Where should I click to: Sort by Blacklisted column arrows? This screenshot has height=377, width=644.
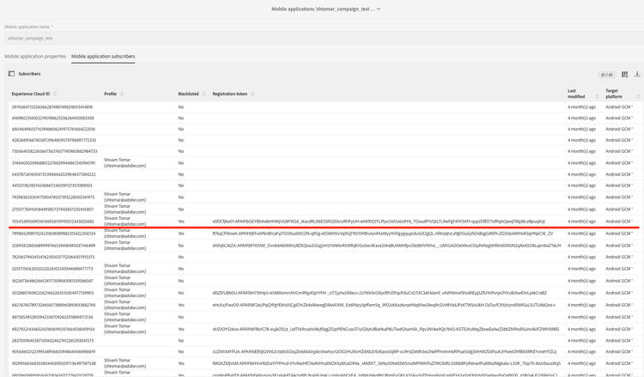coord(204,94)
